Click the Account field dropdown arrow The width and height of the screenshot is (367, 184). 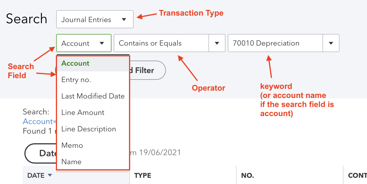pos(102,43)
